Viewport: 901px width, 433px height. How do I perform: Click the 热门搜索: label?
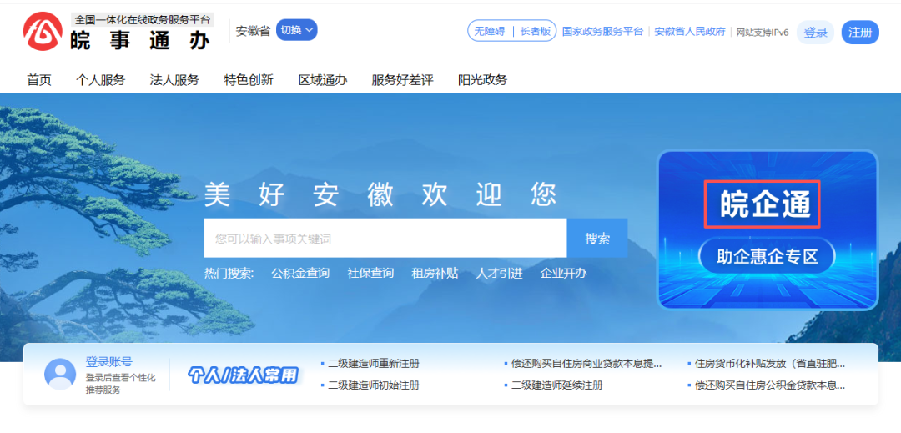tap(229, 274)
